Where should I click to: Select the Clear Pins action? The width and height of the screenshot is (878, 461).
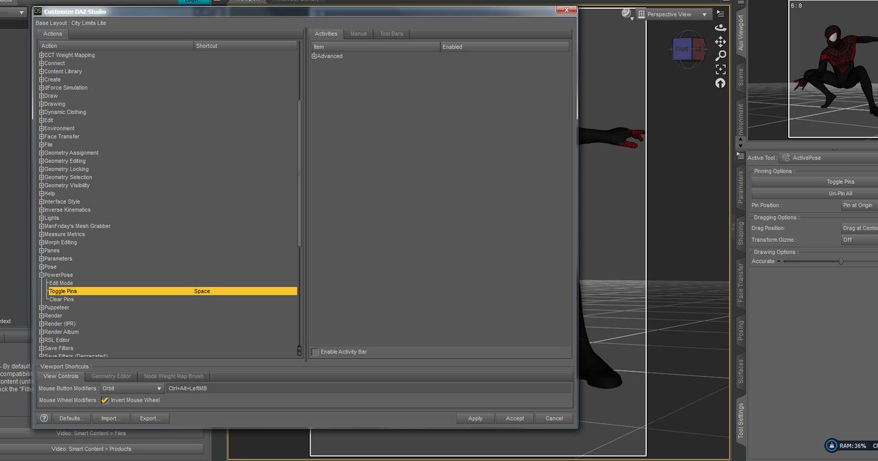pos(62,299)
